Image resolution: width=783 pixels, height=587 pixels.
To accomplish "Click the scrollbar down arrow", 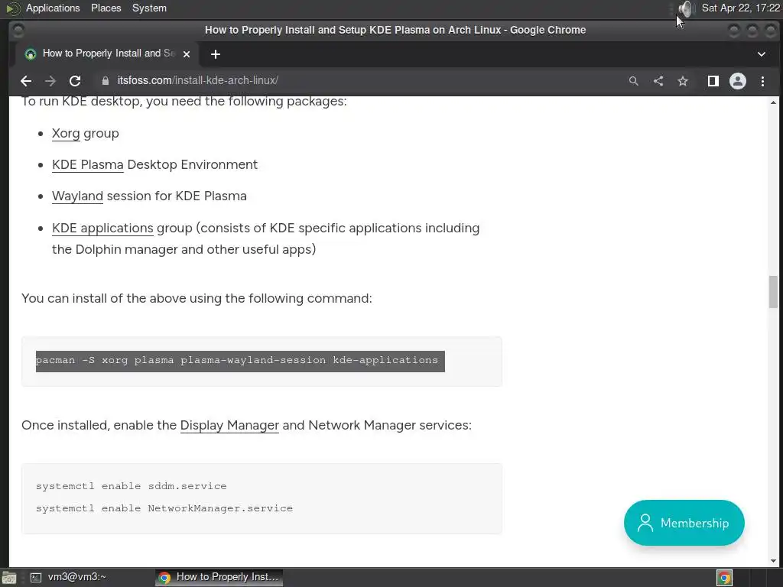I will coord(773,561).
